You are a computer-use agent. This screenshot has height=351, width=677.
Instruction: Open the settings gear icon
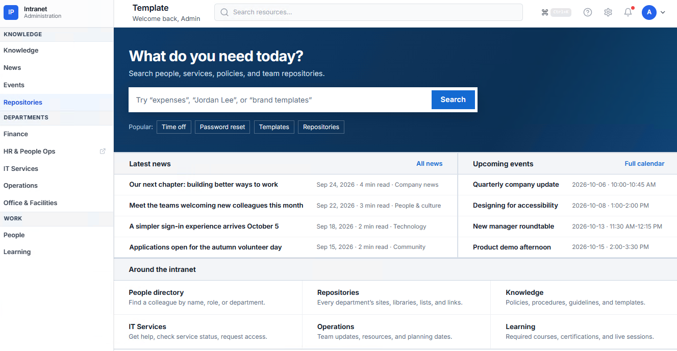(608, 12)
